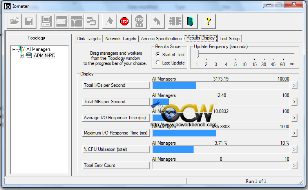This screenshot has width=308, height=190.
Task: Reset workers undo arrow icon
Action: click(157, 21)
